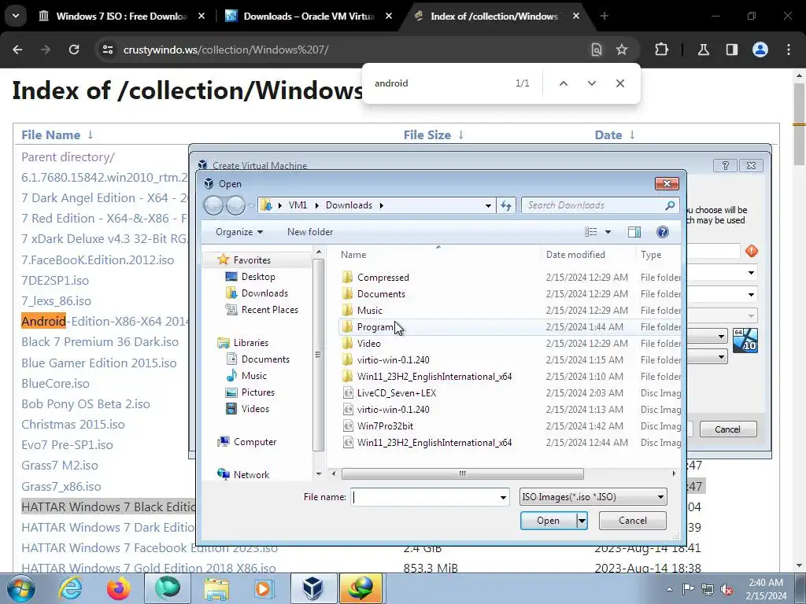806x604 pixels.
Task: Open Parent directory link on webpage
Action: [x=68, y=157]
